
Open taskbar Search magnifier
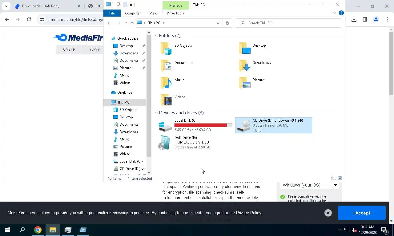(x=22, y=230)
